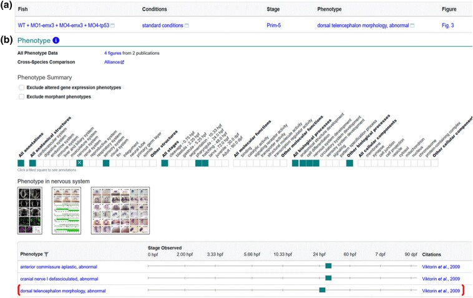Click stage marker in anterior commissure aplastic row

tap(328, 266)
